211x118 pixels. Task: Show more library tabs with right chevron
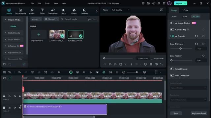pyautogui.click(x=97, y=11)
